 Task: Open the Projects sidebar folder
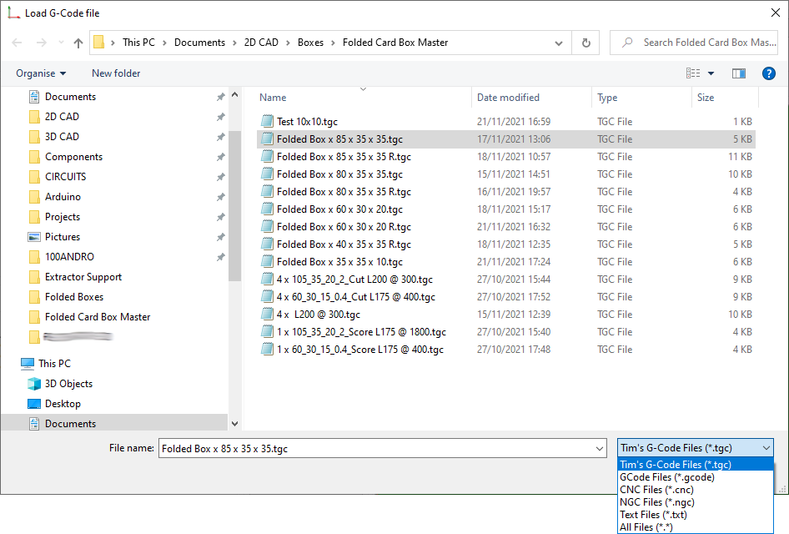(63, 217)
